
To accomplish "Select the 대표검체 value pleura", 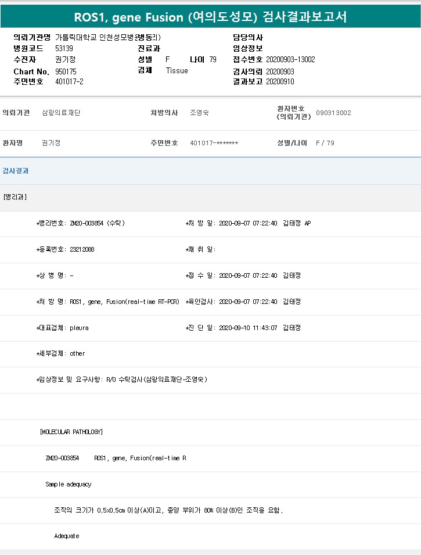I will click(79, 328).
